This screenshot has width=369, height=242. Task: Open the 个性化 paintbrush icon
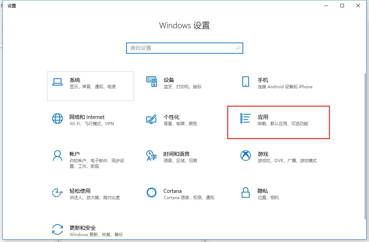click(x=151, y=119)
